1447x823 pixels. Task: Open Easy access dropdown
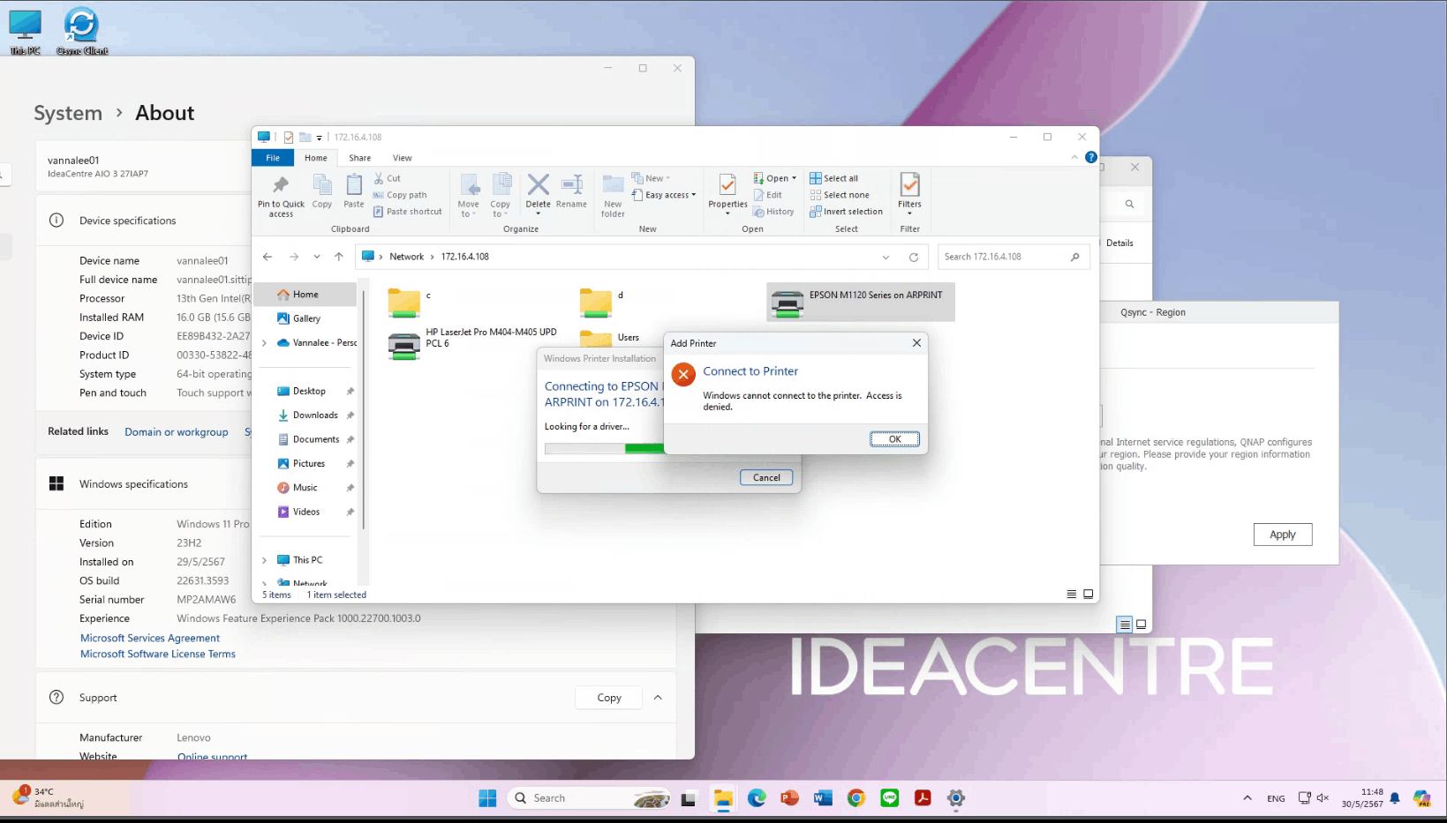pos(664,195)
